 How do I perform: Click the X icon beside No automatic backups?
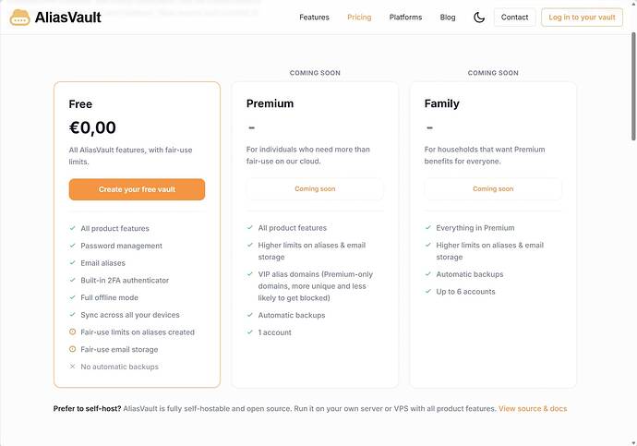coord(72,367)
